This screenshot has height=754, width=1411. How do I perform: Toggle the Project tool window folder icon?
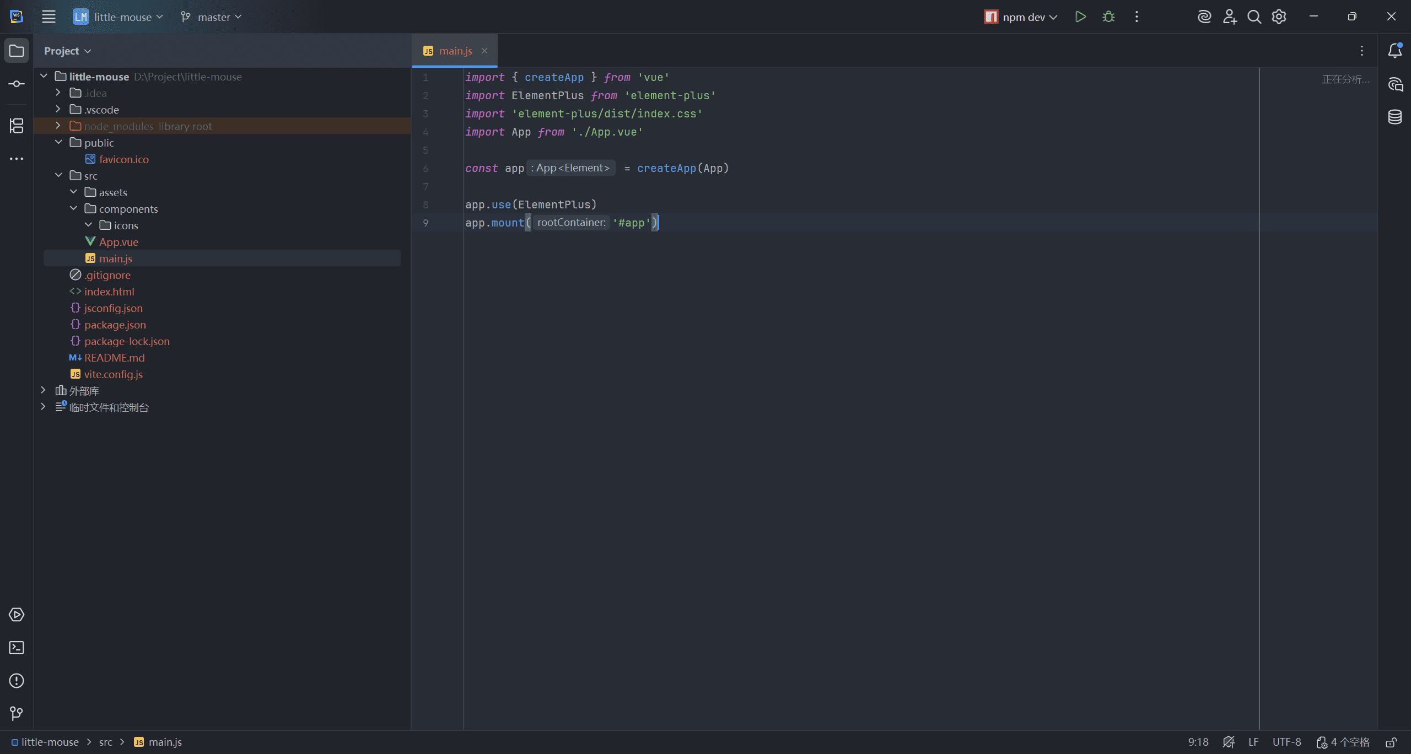17,51
